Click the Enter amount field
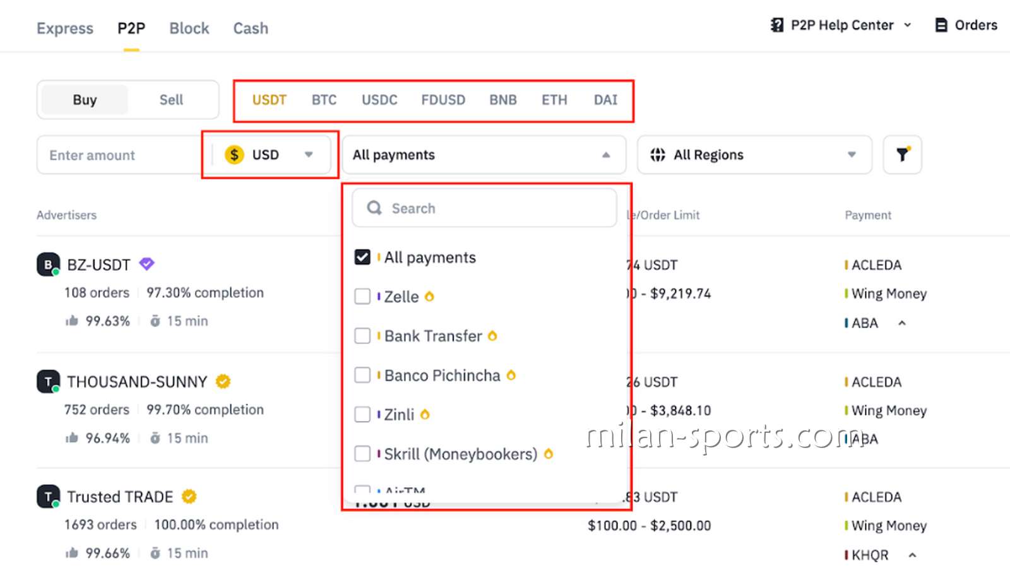This screenshot has width=1010, height=568. click(120, 155)
